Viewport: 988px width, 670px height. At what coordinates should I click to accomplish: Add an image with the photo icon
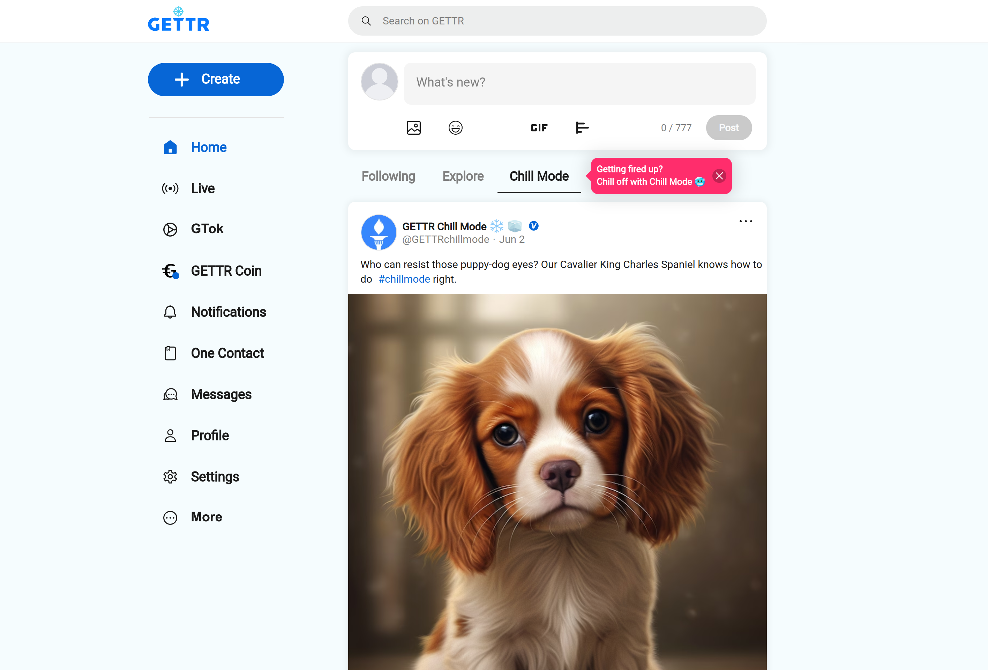click(413, 127)
